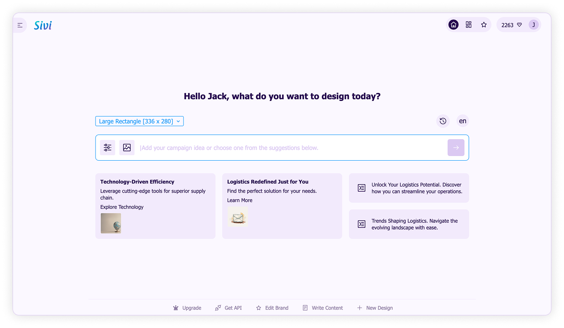Click the Sivi logo

(43, 25)
